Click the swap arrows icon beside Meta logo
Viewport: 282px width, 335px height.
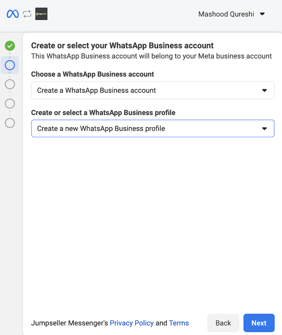[27, 14]
